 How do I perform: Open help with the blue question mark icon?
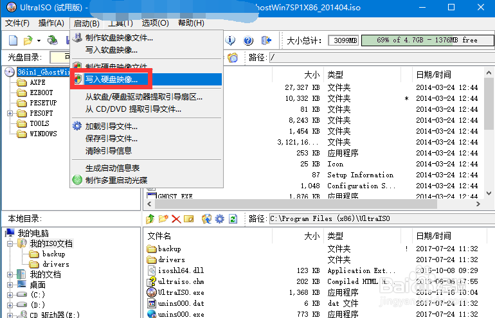[248, 40]
